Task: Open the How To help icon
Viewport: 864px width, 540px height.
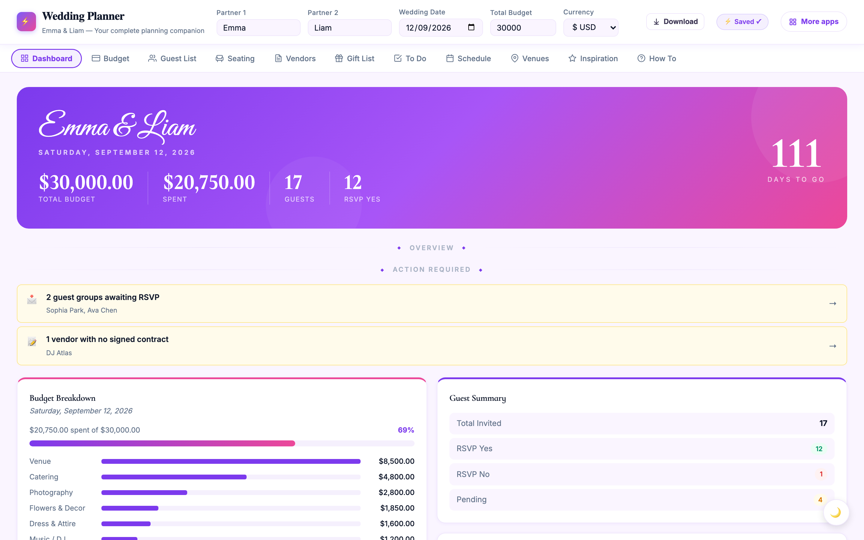Action: click(641, 58)
